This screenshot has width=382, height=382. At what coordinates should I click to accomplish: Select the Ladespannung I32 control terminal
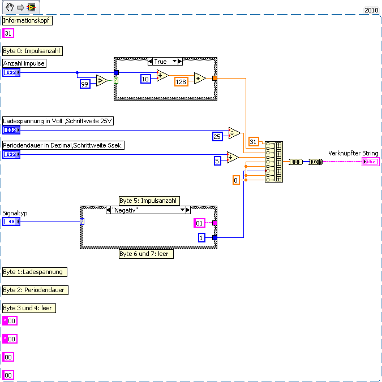pos(11,130)
